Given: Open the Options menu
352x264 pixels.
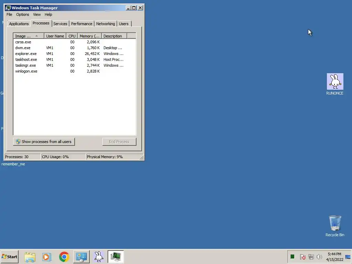Looking at the screenshot, I should [x=22, y=14].
